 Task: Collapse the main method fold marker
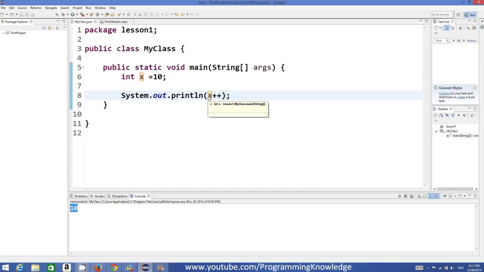[83, 67]
